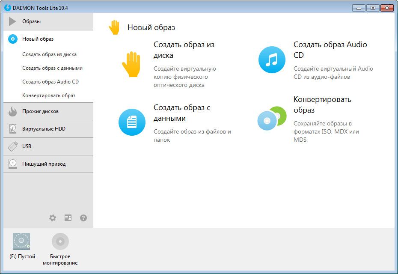Close the DAEMON Tools Lite window
398x274 pixels.
tap(387, 8)
